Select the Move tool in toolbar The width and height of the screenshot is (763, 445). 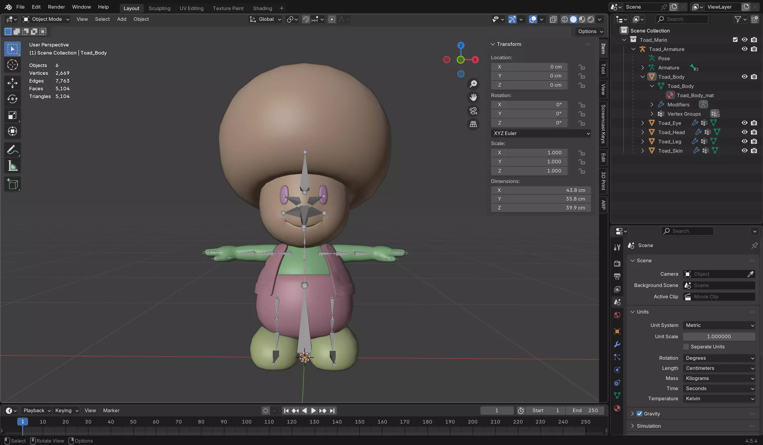(13, 83)
